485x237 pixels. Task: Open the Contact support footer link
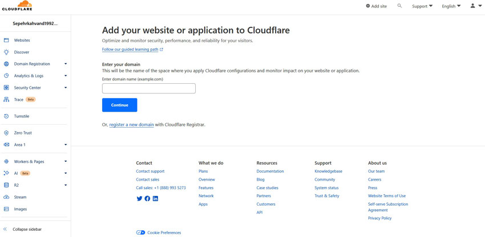pyautogui.click(x=150, y=171)
